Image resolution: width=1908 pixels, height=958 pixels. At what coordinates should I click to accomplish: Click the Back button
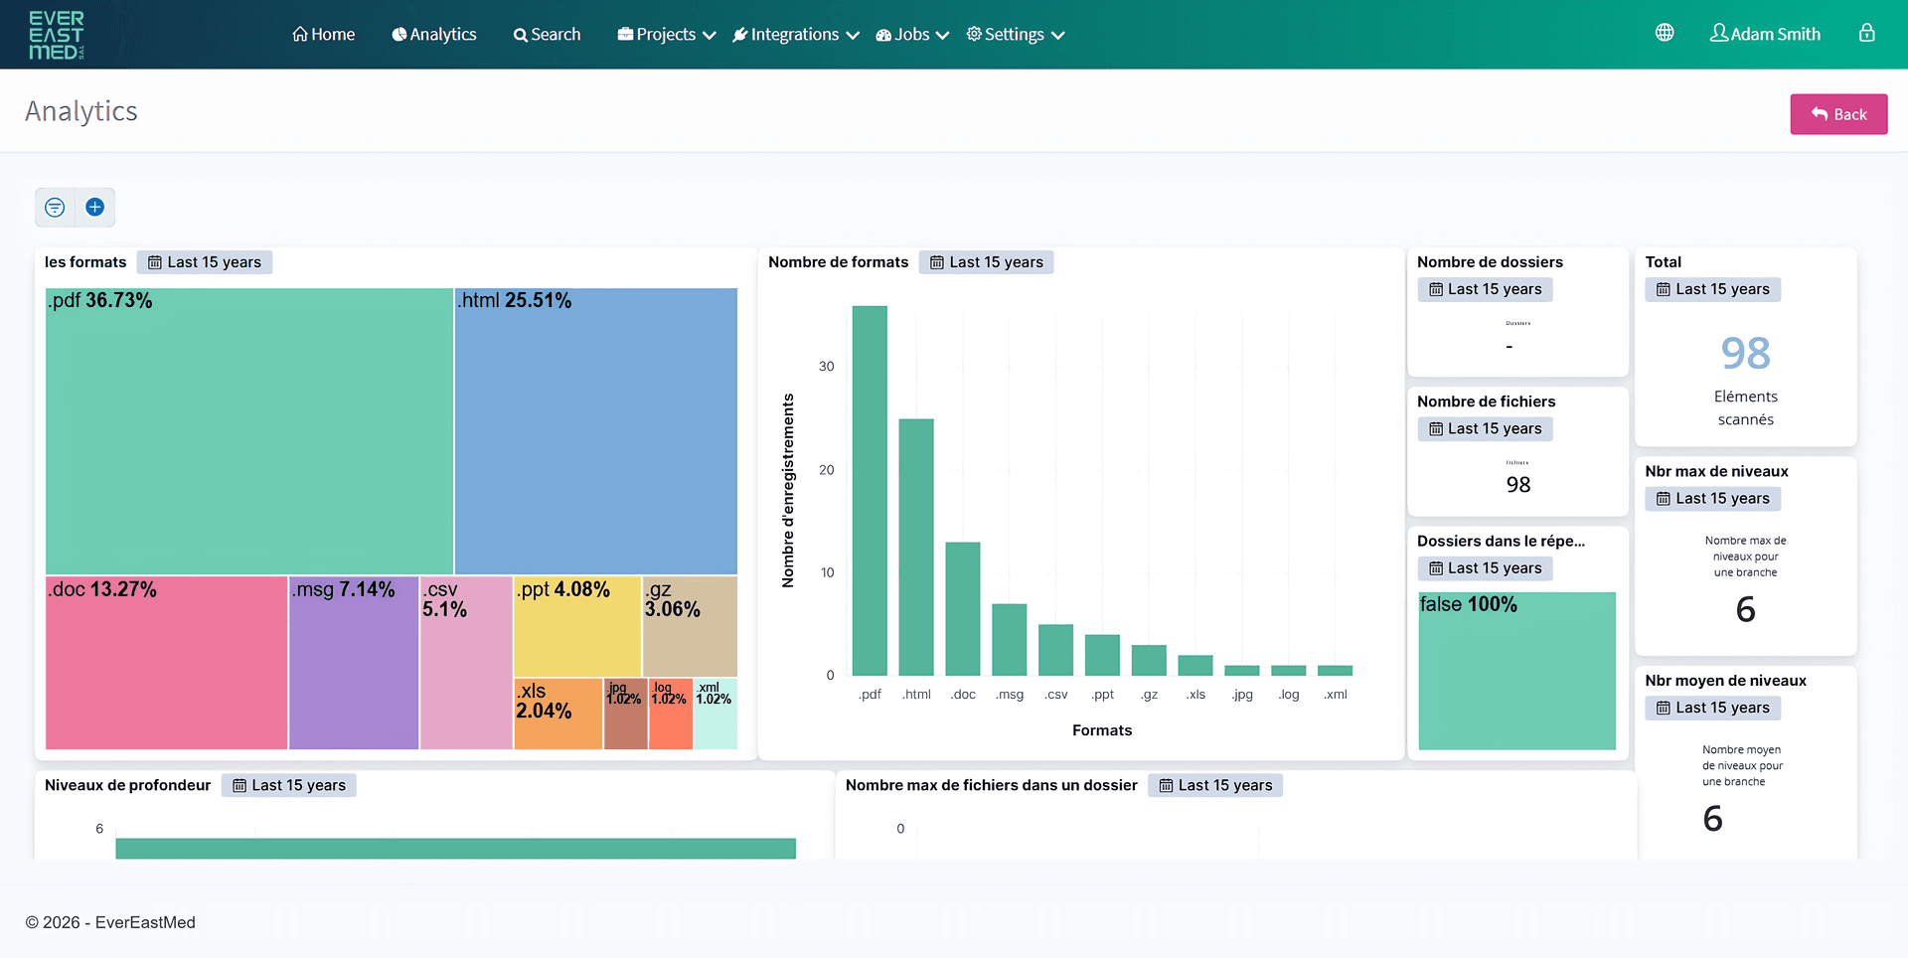tap(1838, 114)
